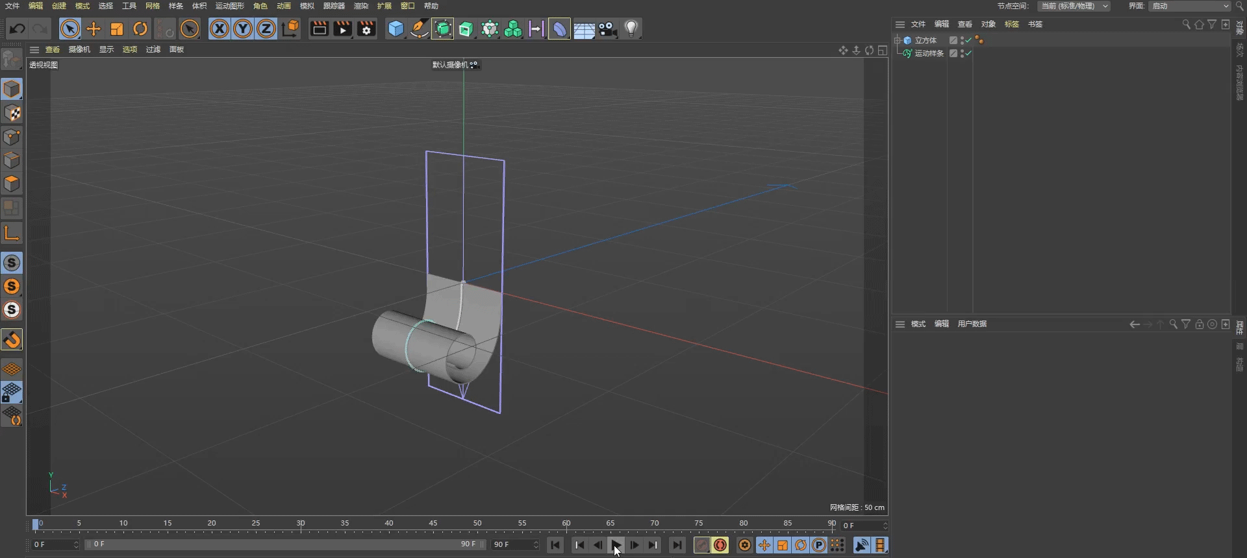Toggle the layer box of 立方体
The height and width of the screenshot is (558, 1247).
[953, 40]
